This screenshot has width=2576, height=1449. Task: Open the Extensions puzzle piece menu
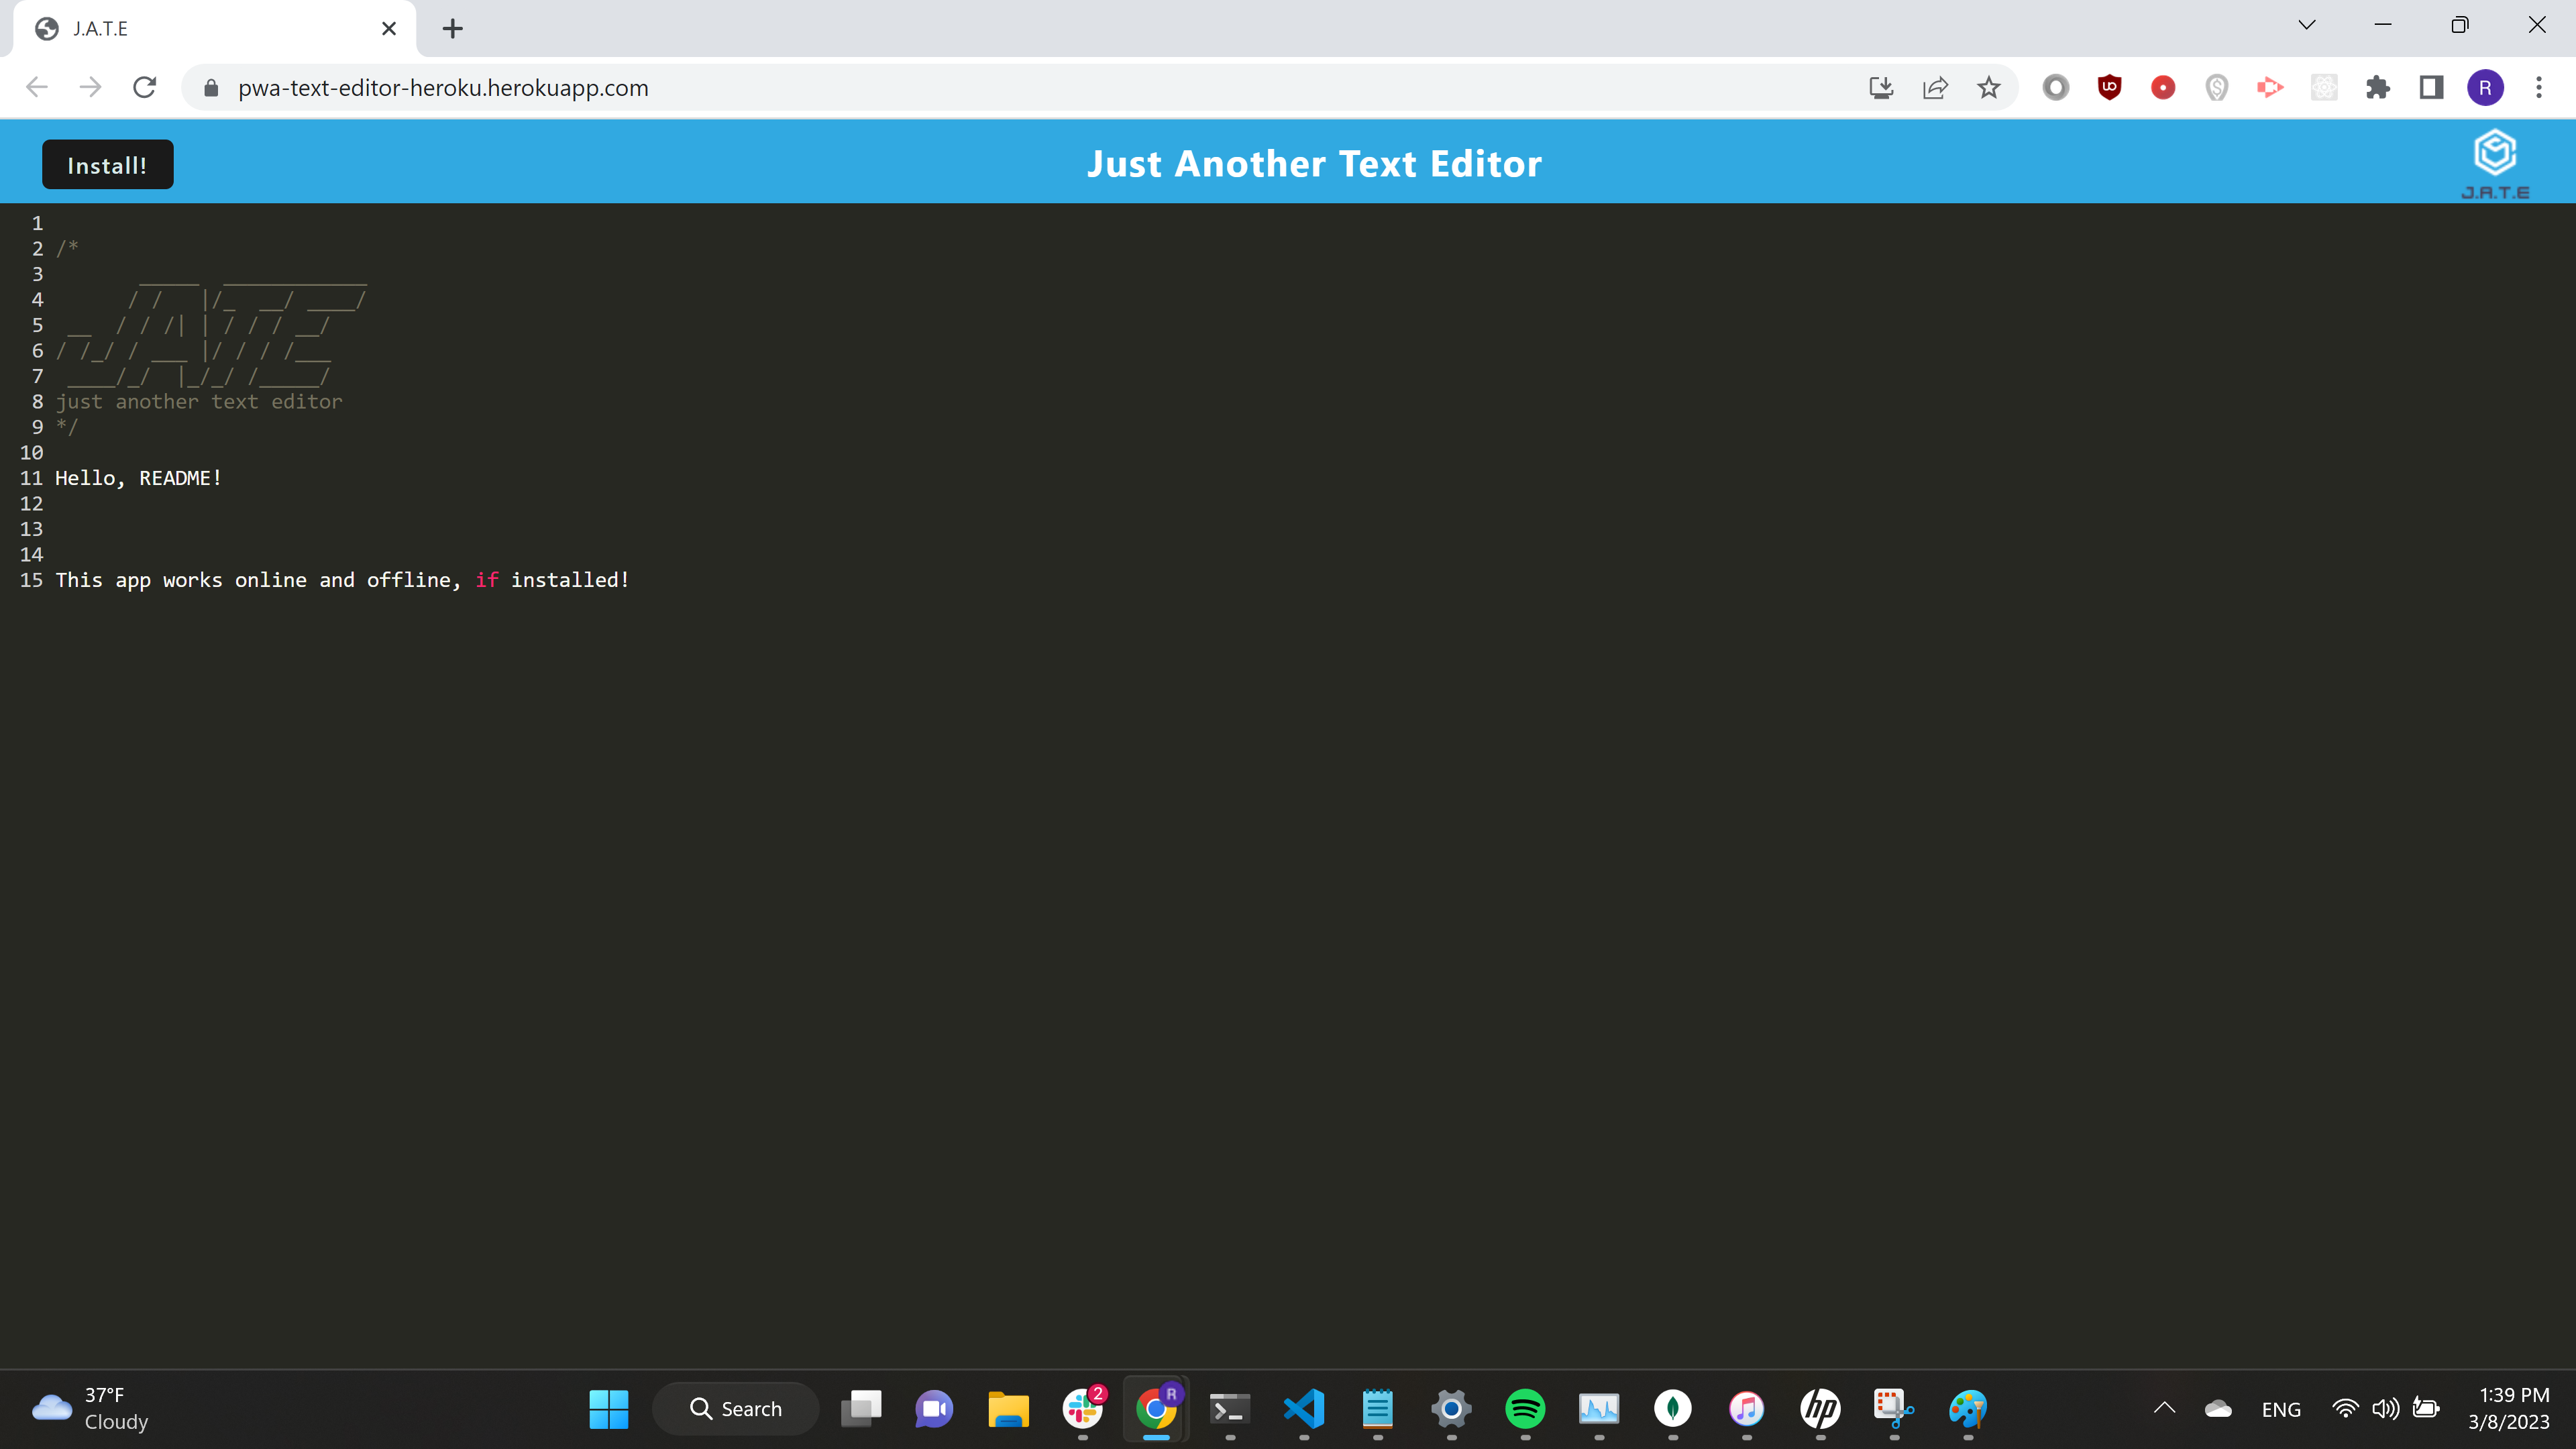pos(2378,87)
